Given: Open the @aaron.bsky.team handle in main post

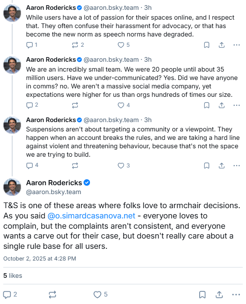Looking at the screenshot, I should (x=53, y=192).
